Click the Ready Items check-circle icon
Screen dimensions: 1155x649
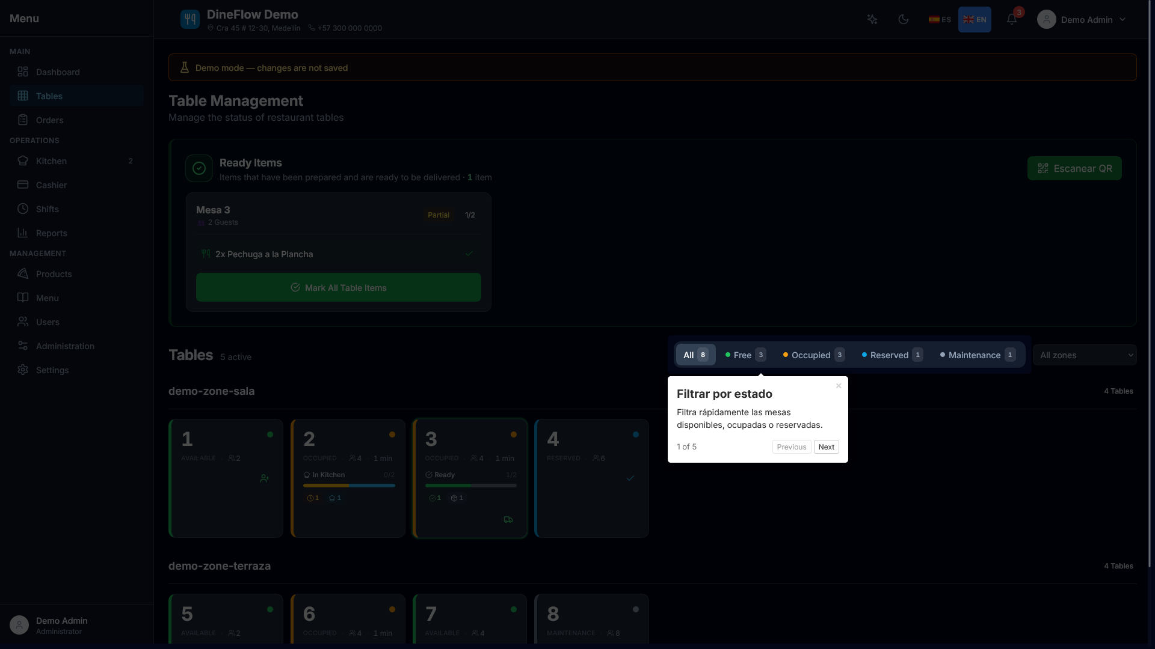199,168
